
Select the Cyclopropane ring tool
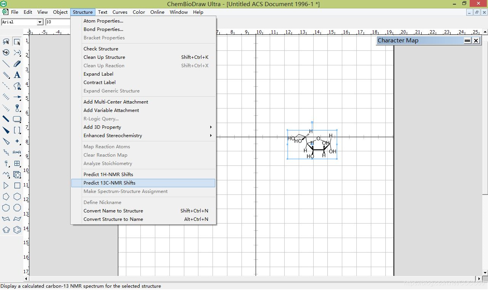[6, 185]
